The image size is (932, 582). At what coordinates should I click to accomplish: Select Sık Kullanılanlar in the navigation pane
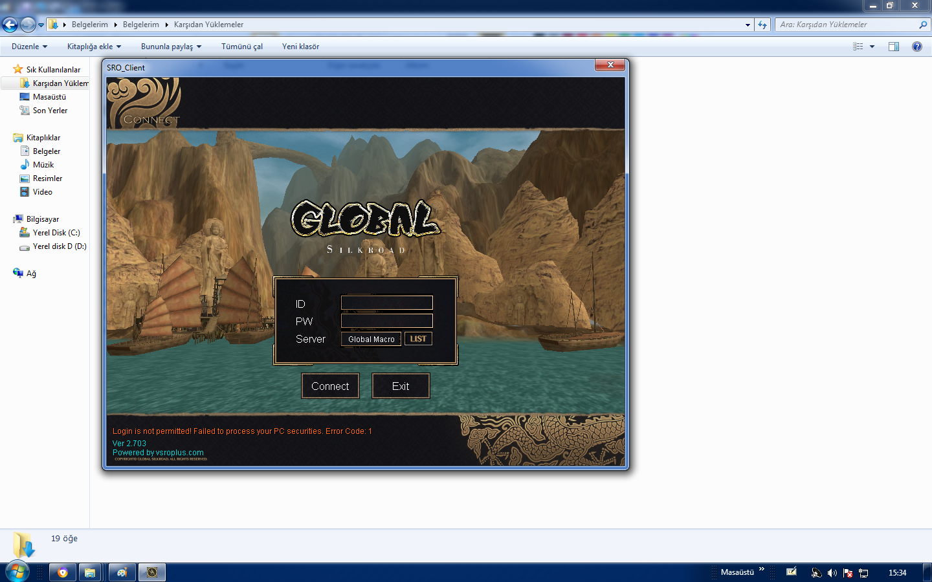pos(53,70)
